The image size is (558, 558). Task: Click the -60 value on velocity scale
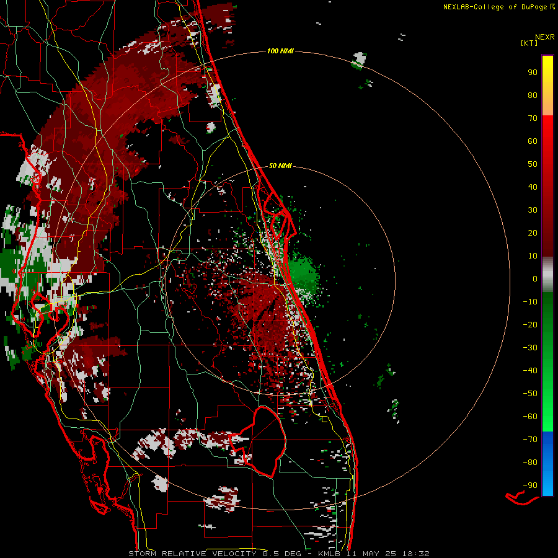coord(530,417)
